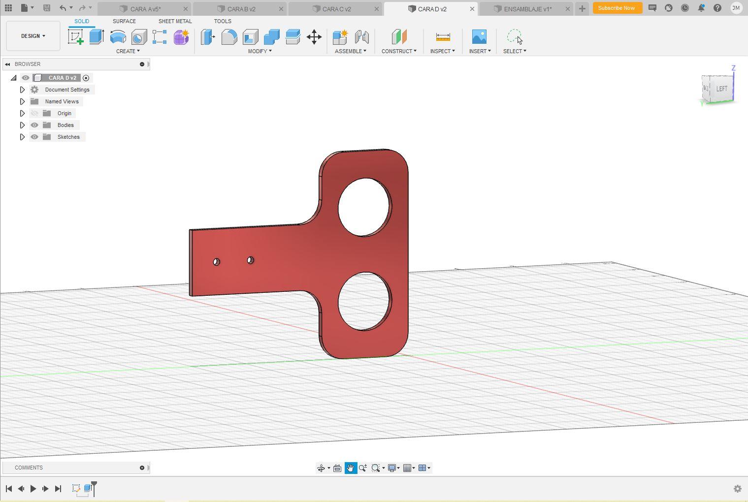
Task: Open the SHEET METAL toolbar tab
Action: (x=175, y=21)
